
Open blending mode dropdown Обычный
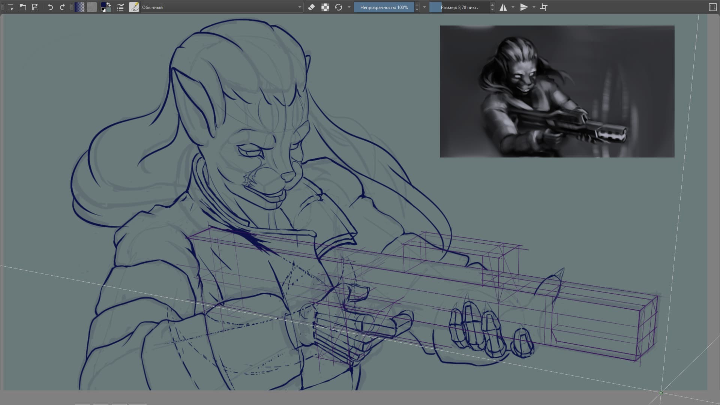pos(221,7)
